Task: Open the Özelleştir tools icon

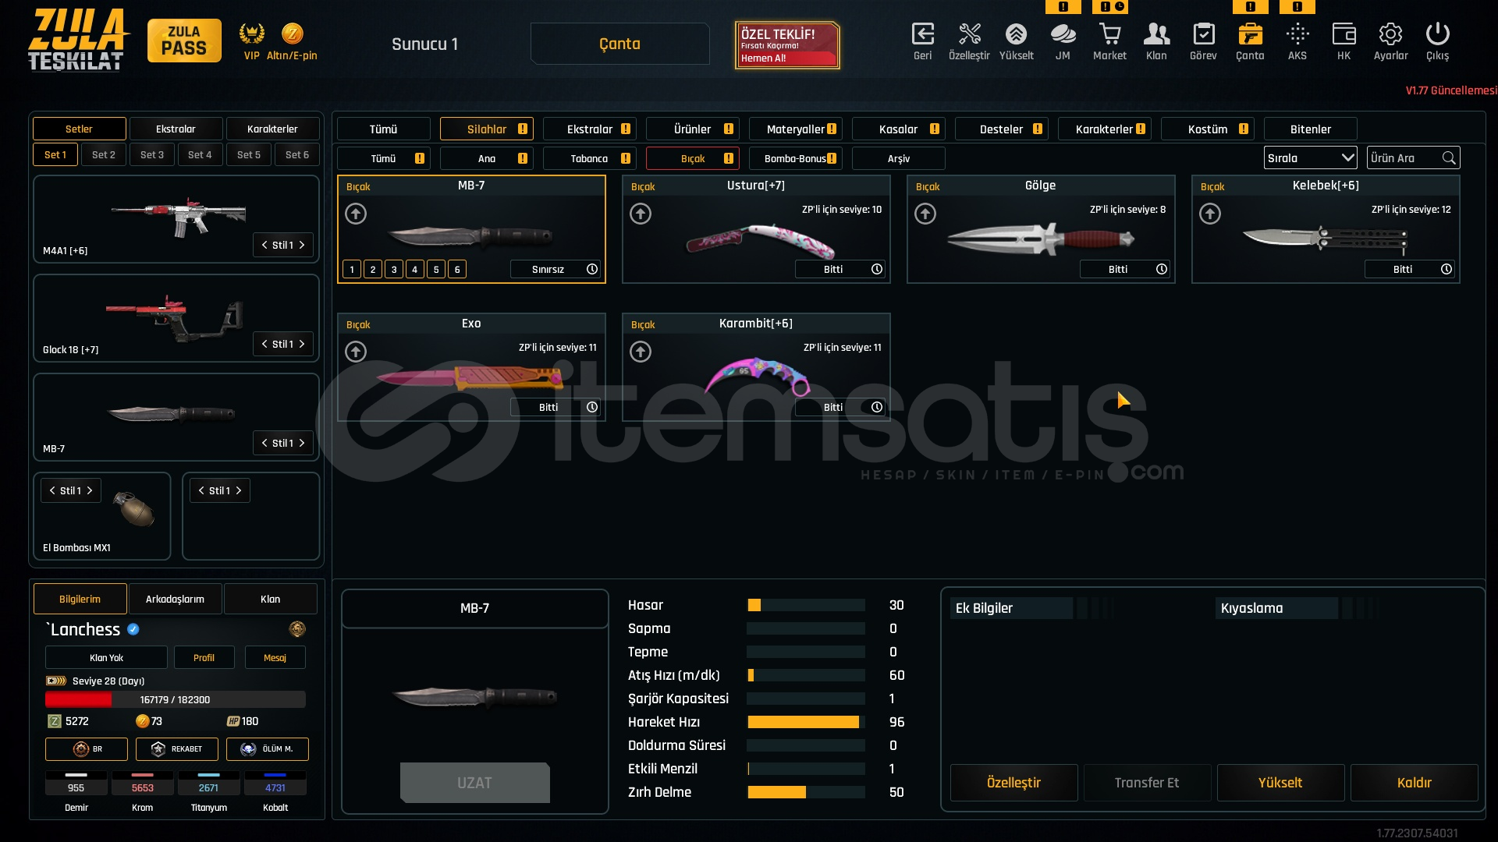Action: [969, 34]
